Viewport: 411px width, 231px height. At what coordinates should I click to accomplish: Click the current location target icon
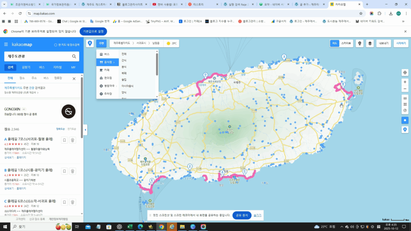tap(405, 73)
